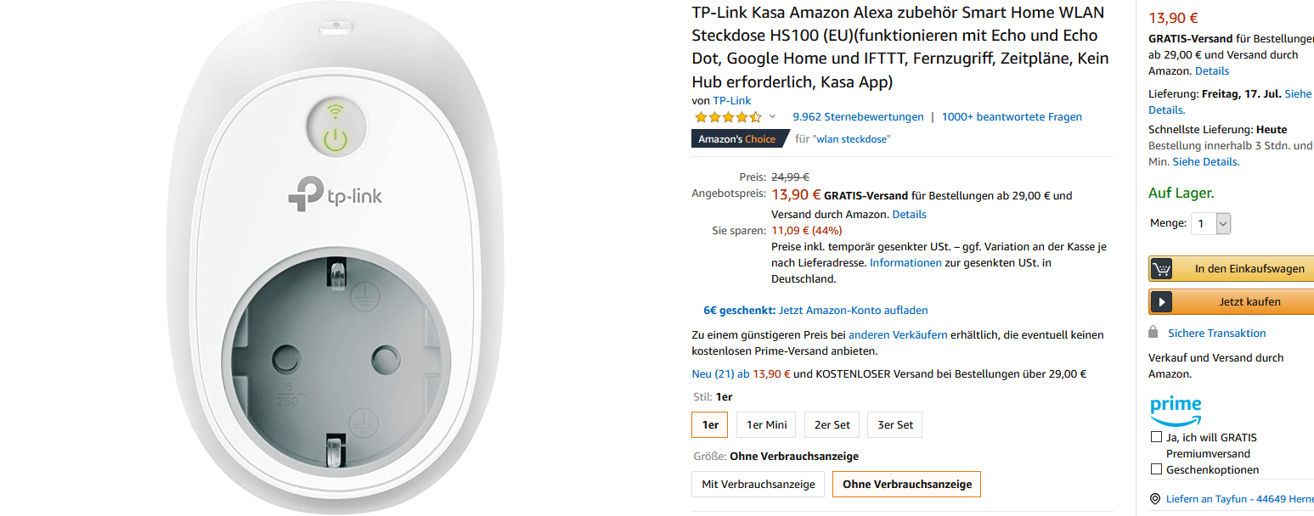Click the location pin delivery icon

[x=1155, y=499]
